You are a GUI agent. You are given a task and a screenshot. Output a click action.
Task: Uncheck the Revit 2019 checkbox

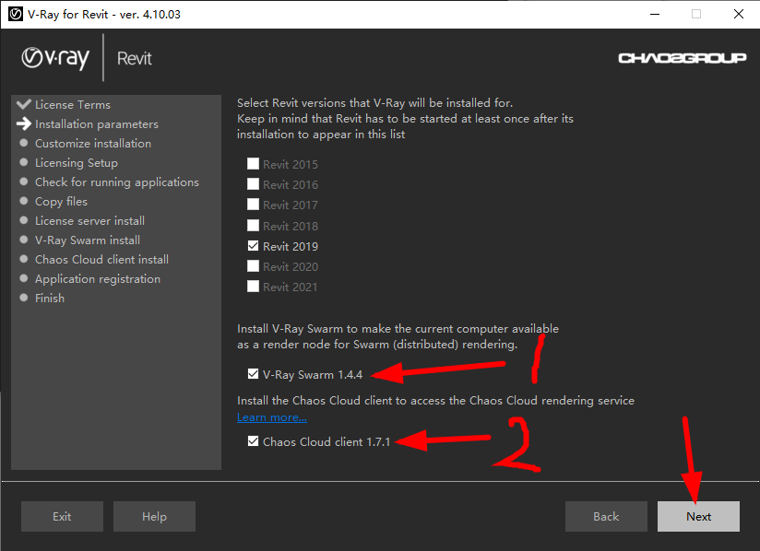(x=253, y=246)
